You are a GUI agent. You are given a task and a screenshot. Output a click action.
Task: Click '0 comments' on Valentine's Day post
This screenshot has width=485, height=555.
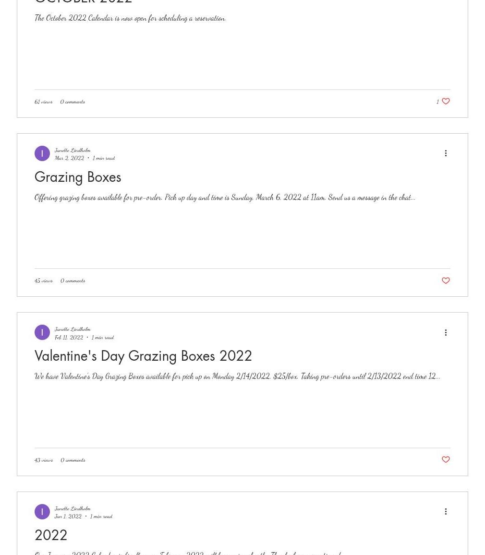click(73, 460)
